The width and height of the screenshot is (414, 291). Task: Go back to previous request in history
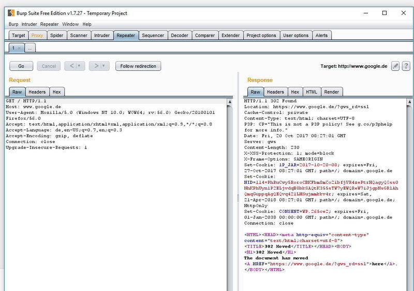click(72, 66)
